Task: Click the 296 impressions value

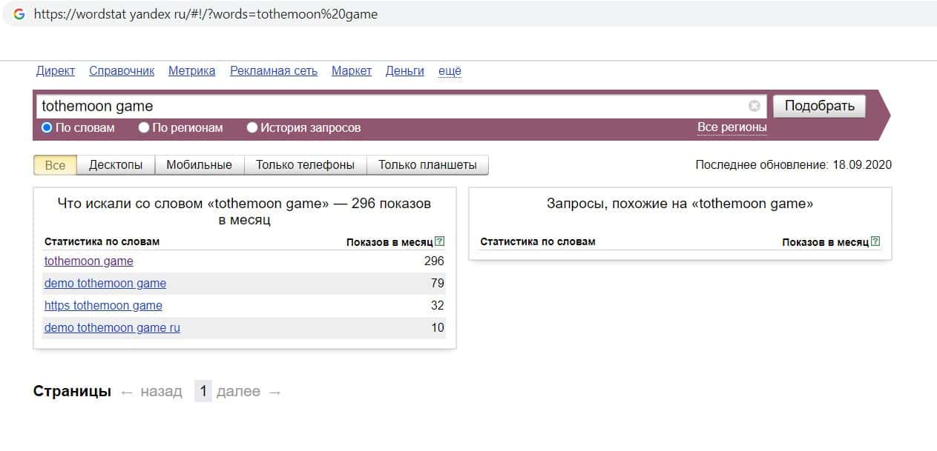Action: coord(434,261)
